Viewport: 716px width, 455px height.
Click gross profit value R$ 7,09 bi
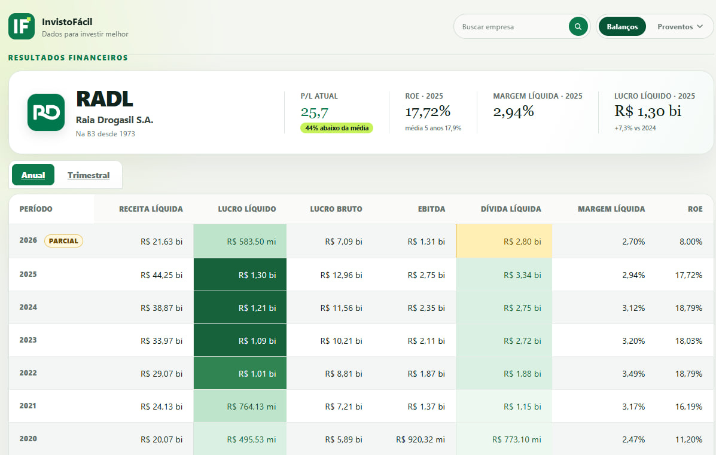pos(343,242)
